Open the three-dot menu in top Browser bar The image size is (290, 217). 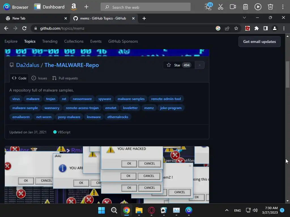pos(283,7)
